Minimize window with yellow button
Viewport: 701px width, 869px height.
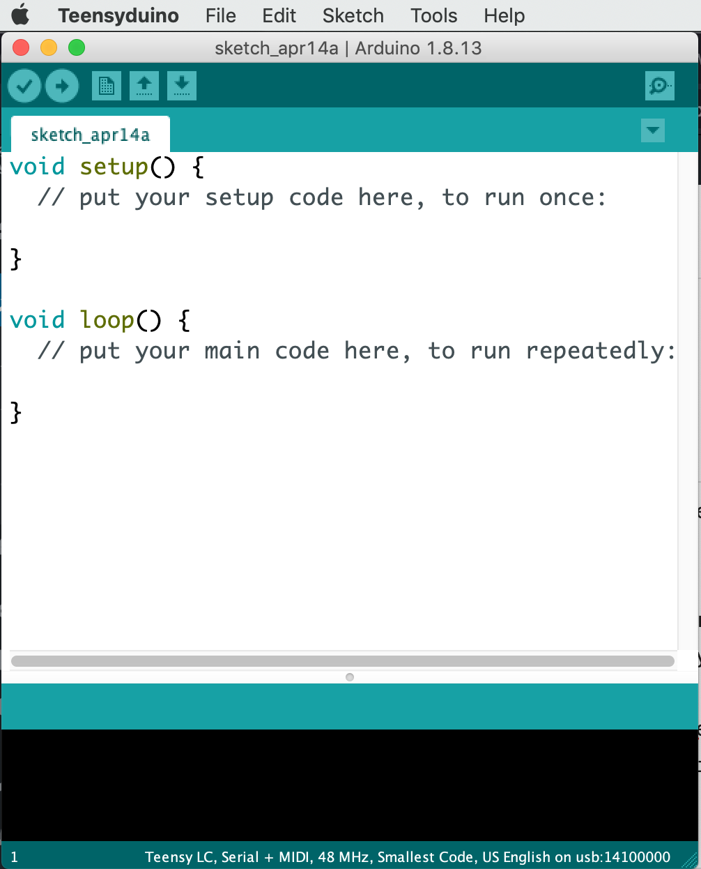pos(49,47)
